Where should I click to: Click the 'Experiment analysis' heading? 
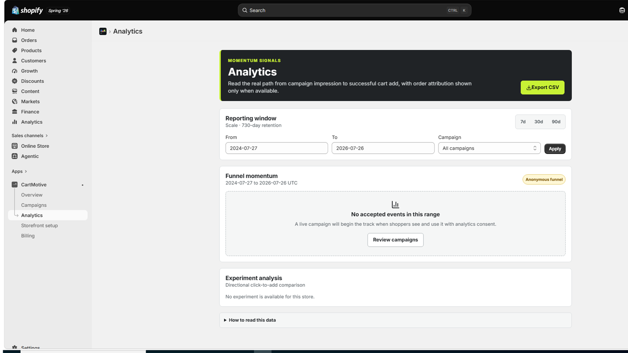(254, 278)
